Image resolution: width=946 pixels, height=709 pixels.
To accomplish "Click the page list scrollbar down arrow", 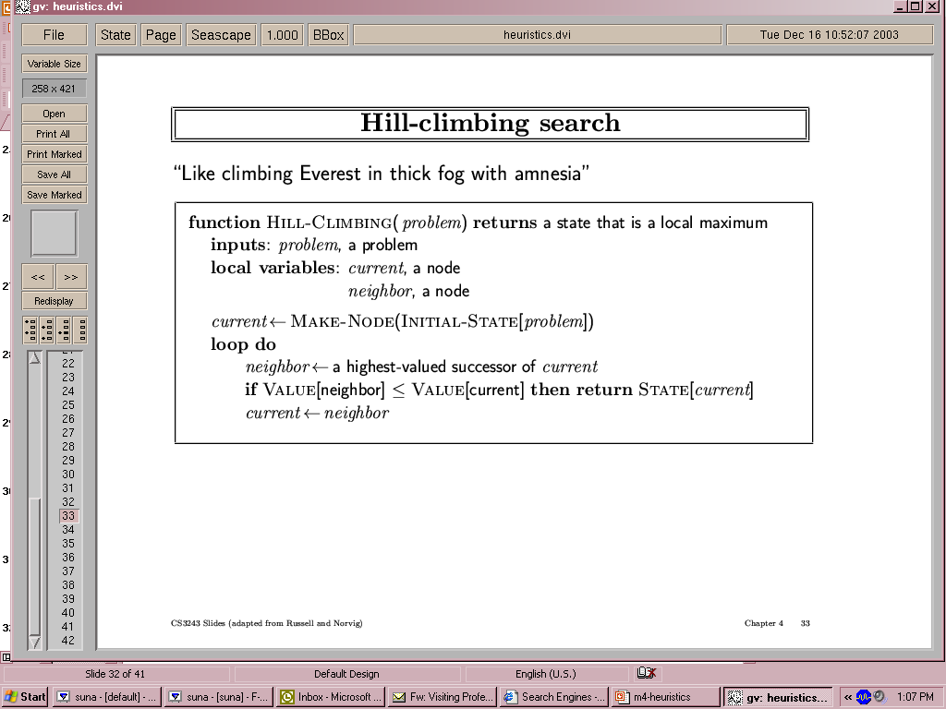I will pos(35,642).
